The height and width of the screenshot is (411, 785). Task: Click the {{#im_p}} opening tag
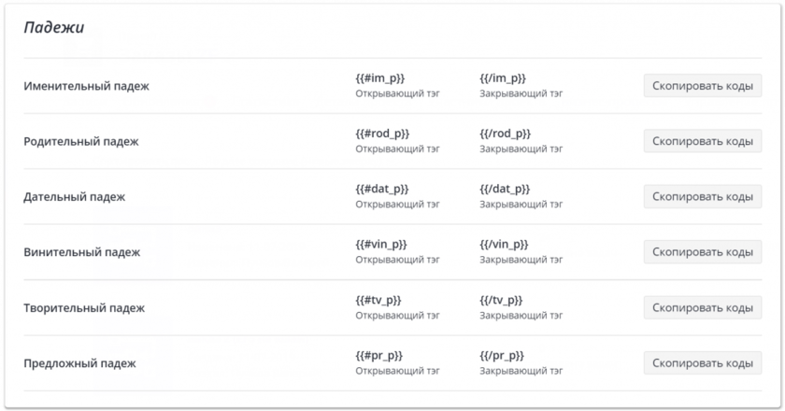(x=379, y=78)
